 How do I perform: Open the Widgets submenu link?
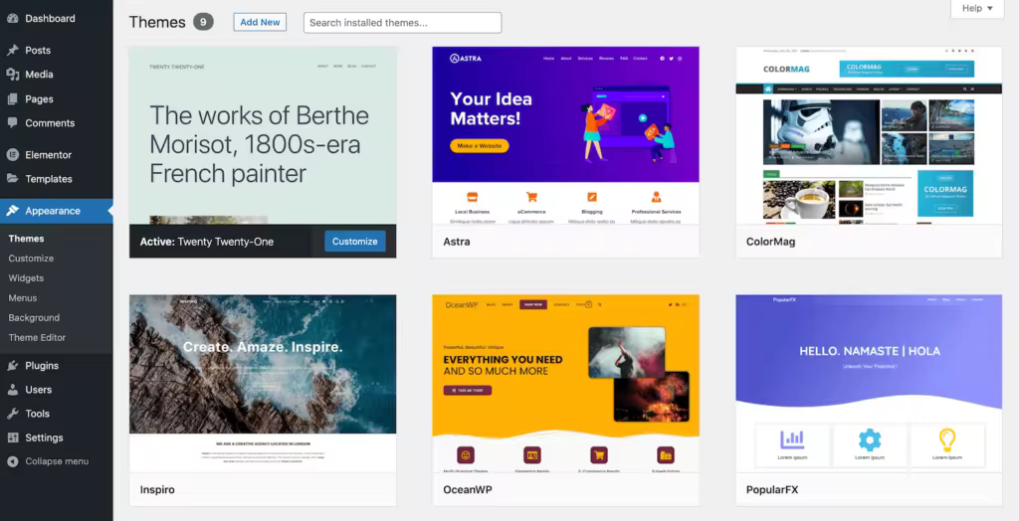(26, 278)
